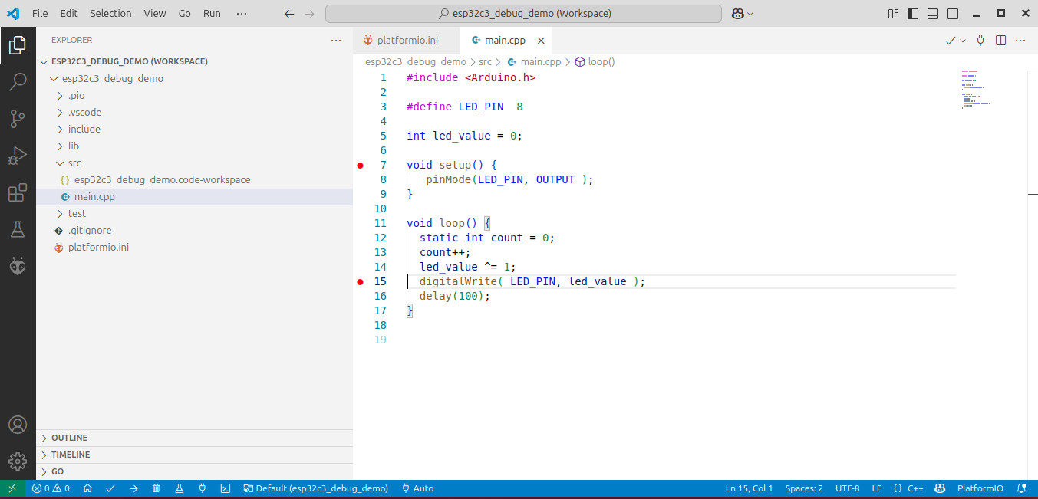Viewport: 1038px width, 499px height.
Task: Open the menu bar overflow ellipsis
Action: tap(242, 14)
